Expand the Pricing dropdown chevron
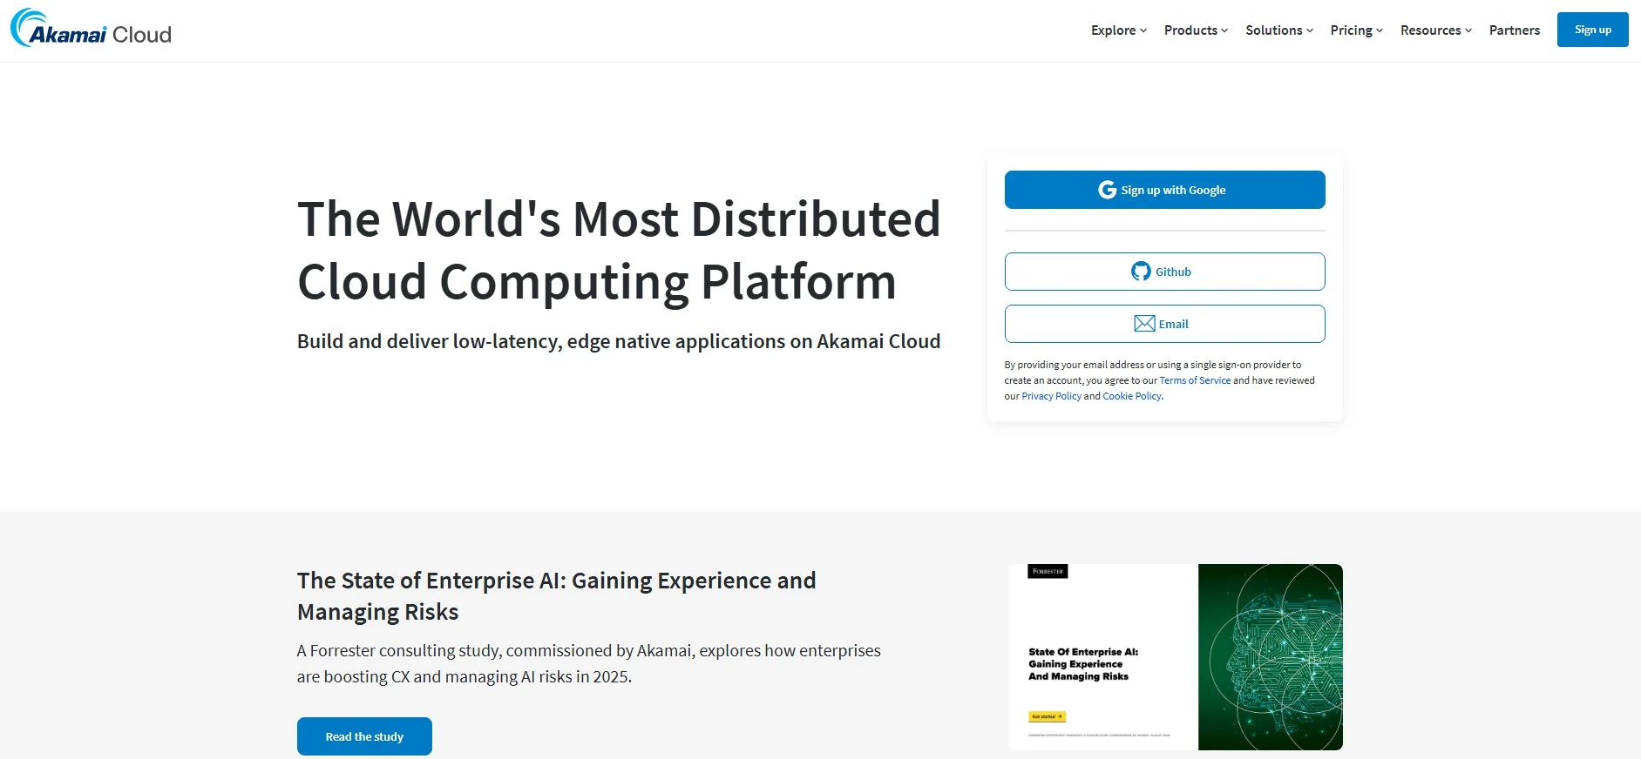 click(x=1380, y=30)
